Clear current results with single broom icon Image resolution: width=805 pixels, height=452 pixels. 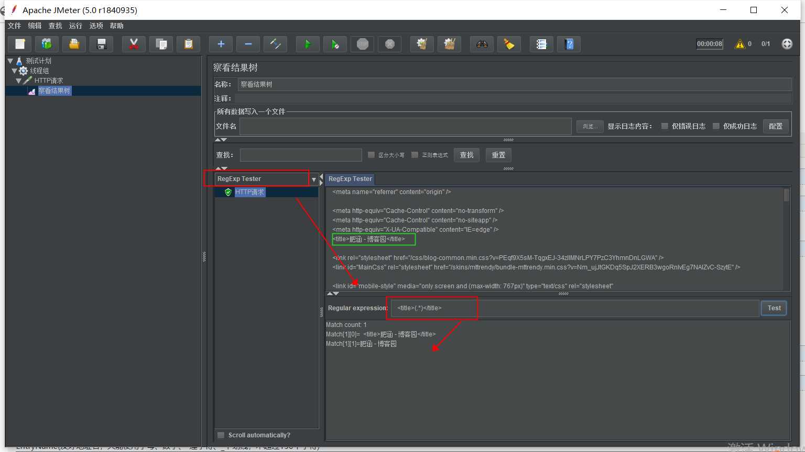[422, 44]
